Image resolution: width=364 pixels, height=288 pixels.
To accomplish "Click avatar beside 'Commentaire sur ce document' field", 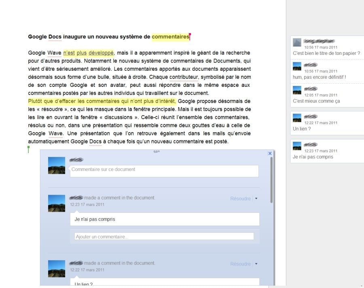I will pos(57,166).
